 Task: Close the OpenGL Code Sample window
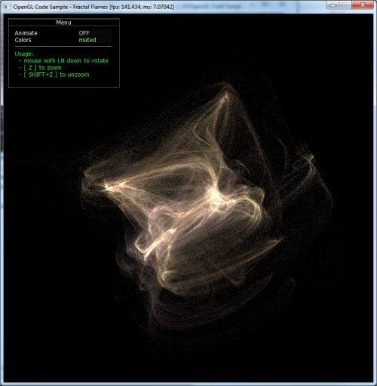363,5
